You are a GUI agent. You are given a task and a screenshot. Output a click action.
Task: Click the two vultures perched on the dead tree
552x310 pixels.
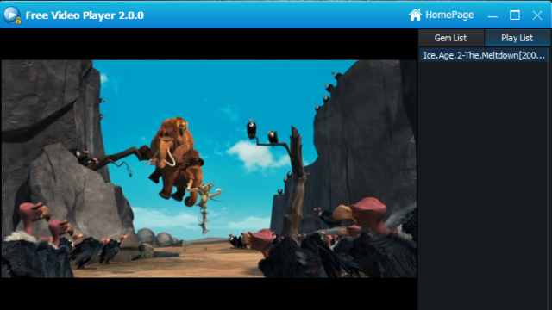point(262,132)
